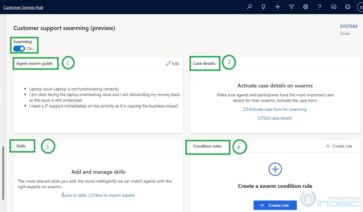Viewport: 363px width, 212px height.
Task: Follow the Go to skills link
Action: tap(74, 195)
